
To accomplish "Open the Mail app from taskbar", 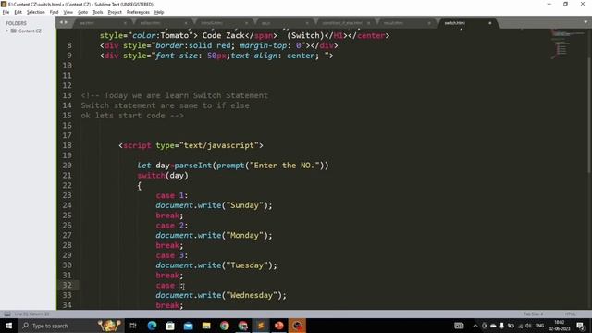I will tap(188, 326).
